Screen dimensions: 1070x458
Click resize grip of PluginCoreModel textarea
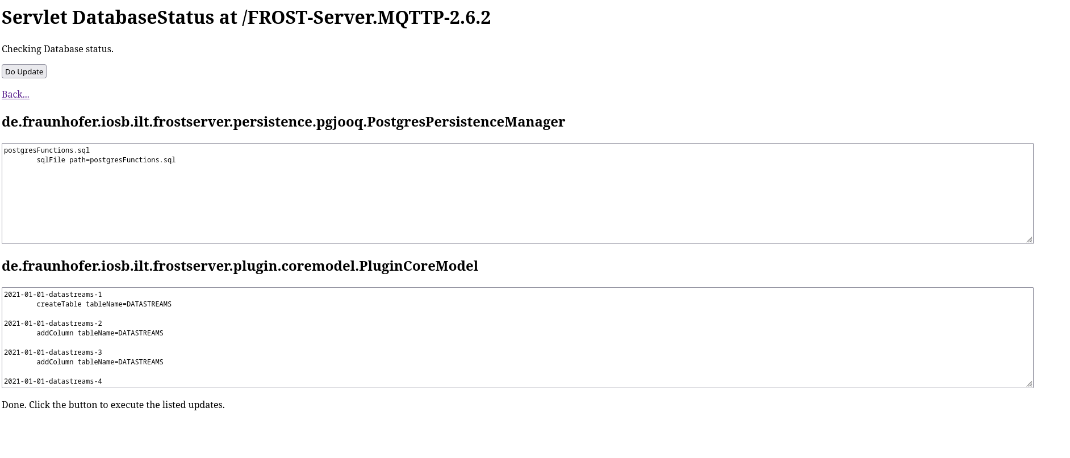point(1029,384)
